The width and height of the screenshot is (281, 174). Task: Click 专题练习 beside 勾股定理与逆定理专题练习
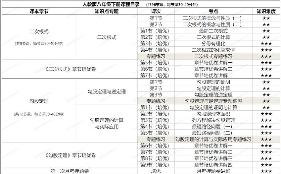156,101
